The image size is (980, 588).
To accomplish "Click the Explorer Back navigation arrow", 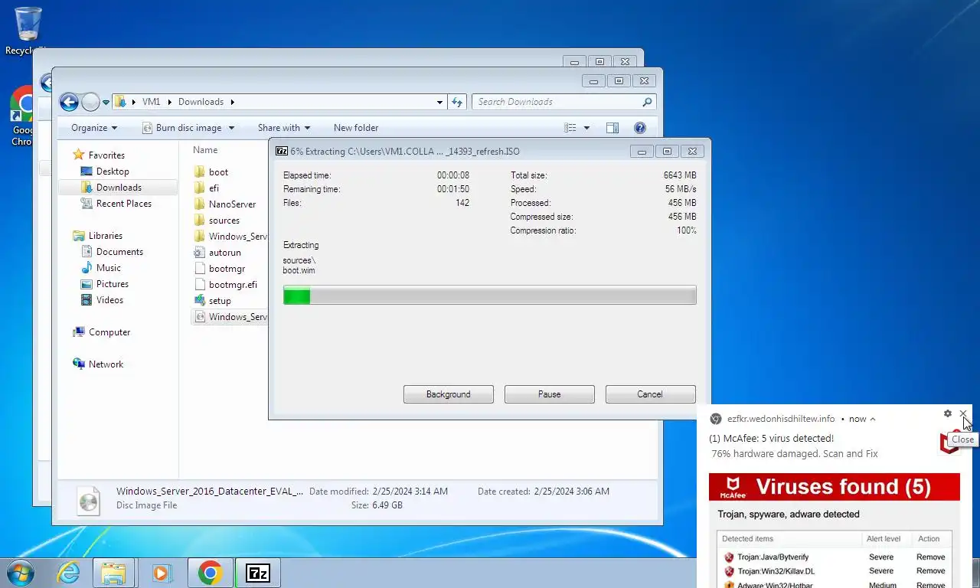I will pos(70,102).
